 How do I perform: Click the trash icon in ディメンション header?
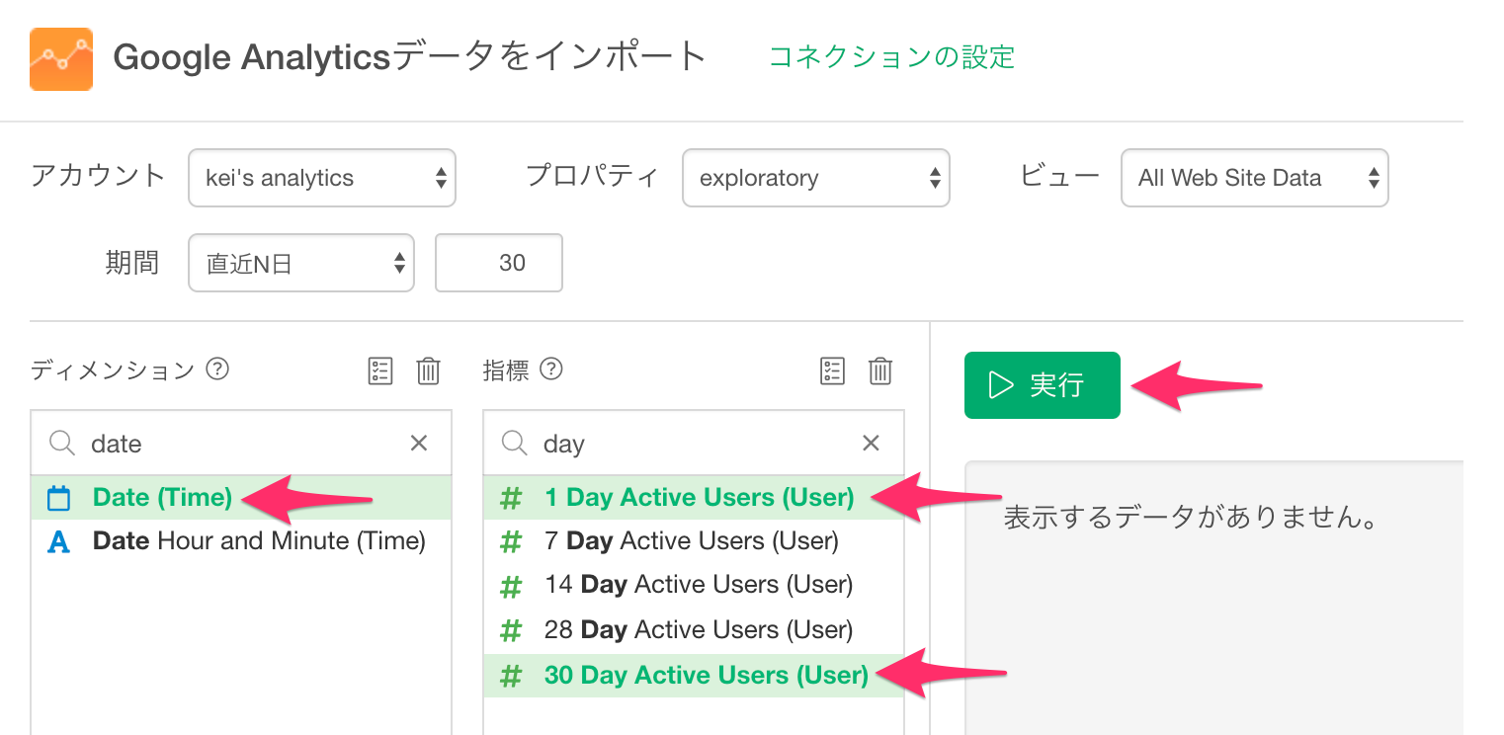point(428,370)
